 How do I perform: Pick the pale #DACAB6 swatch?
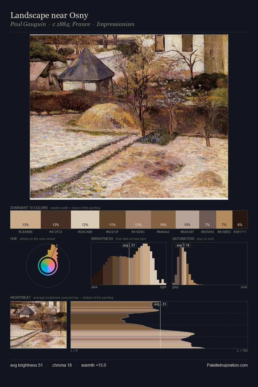pyautogui.click(x=85, y=220)
